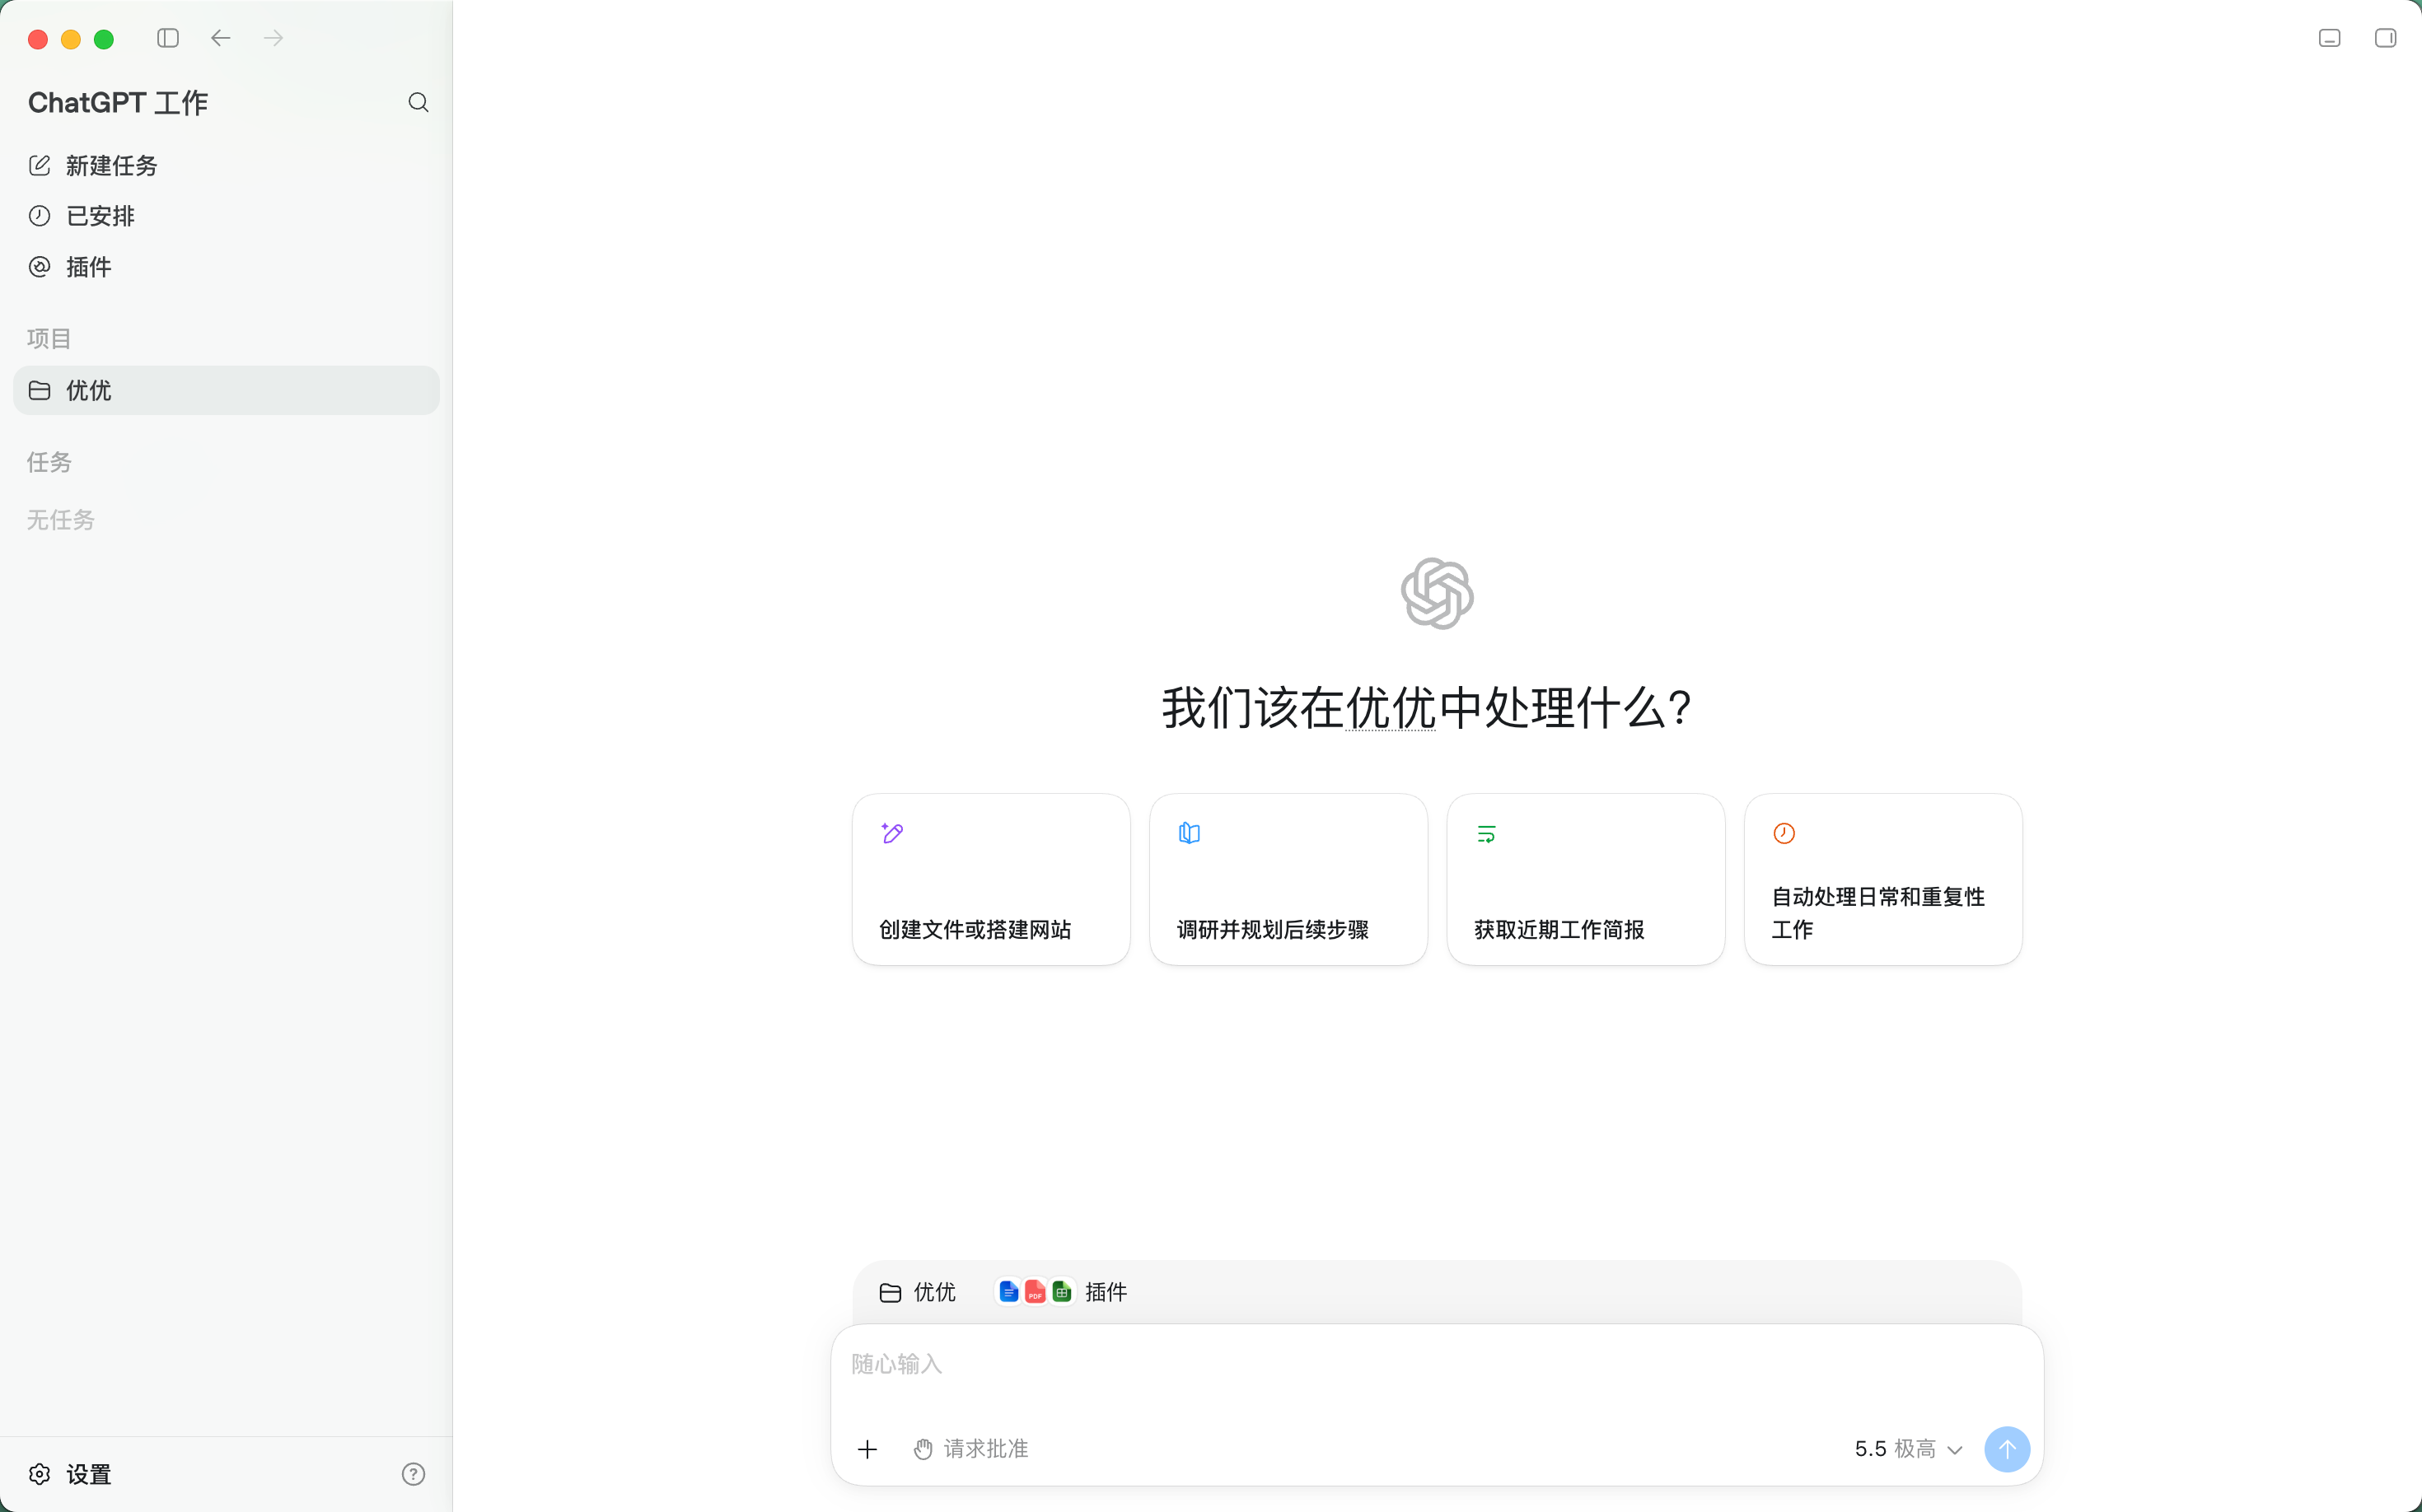2422x1512 pixels.
Task: Click the blue book icon on research card
Action: pos(1190,833)
